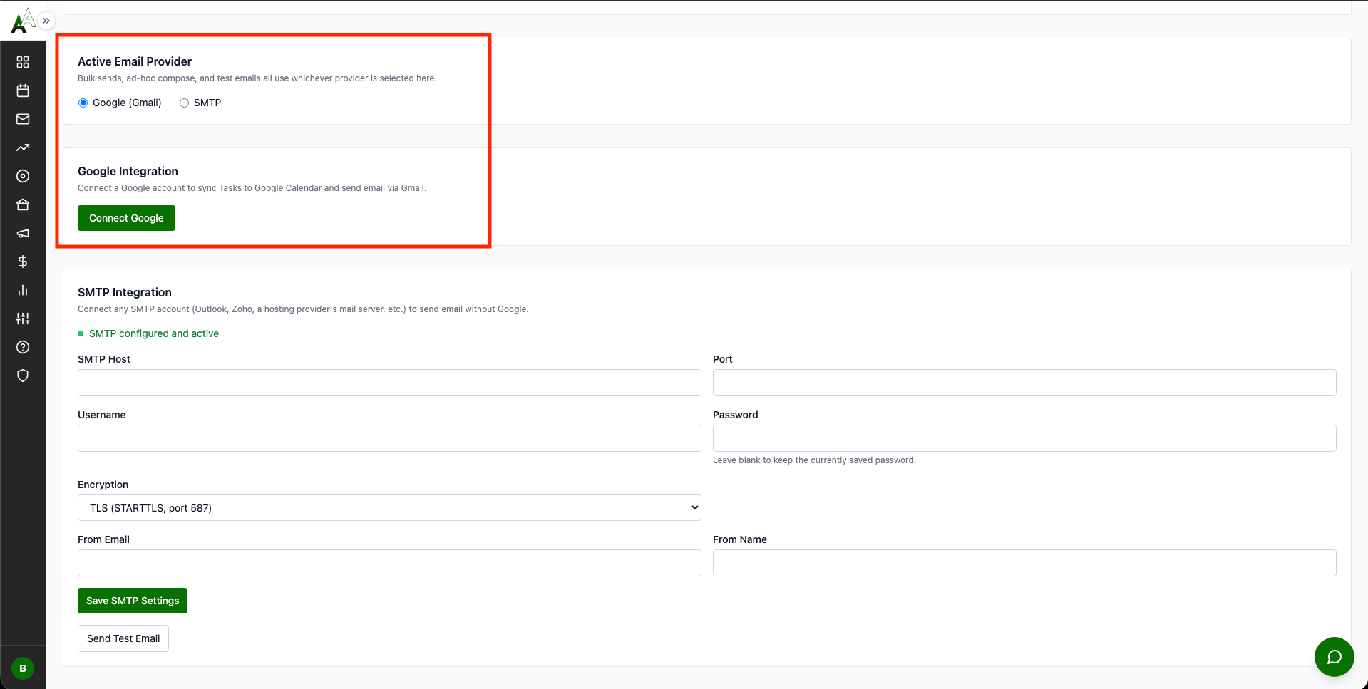Open the Encryption dropdown

[x=389, y=507]
